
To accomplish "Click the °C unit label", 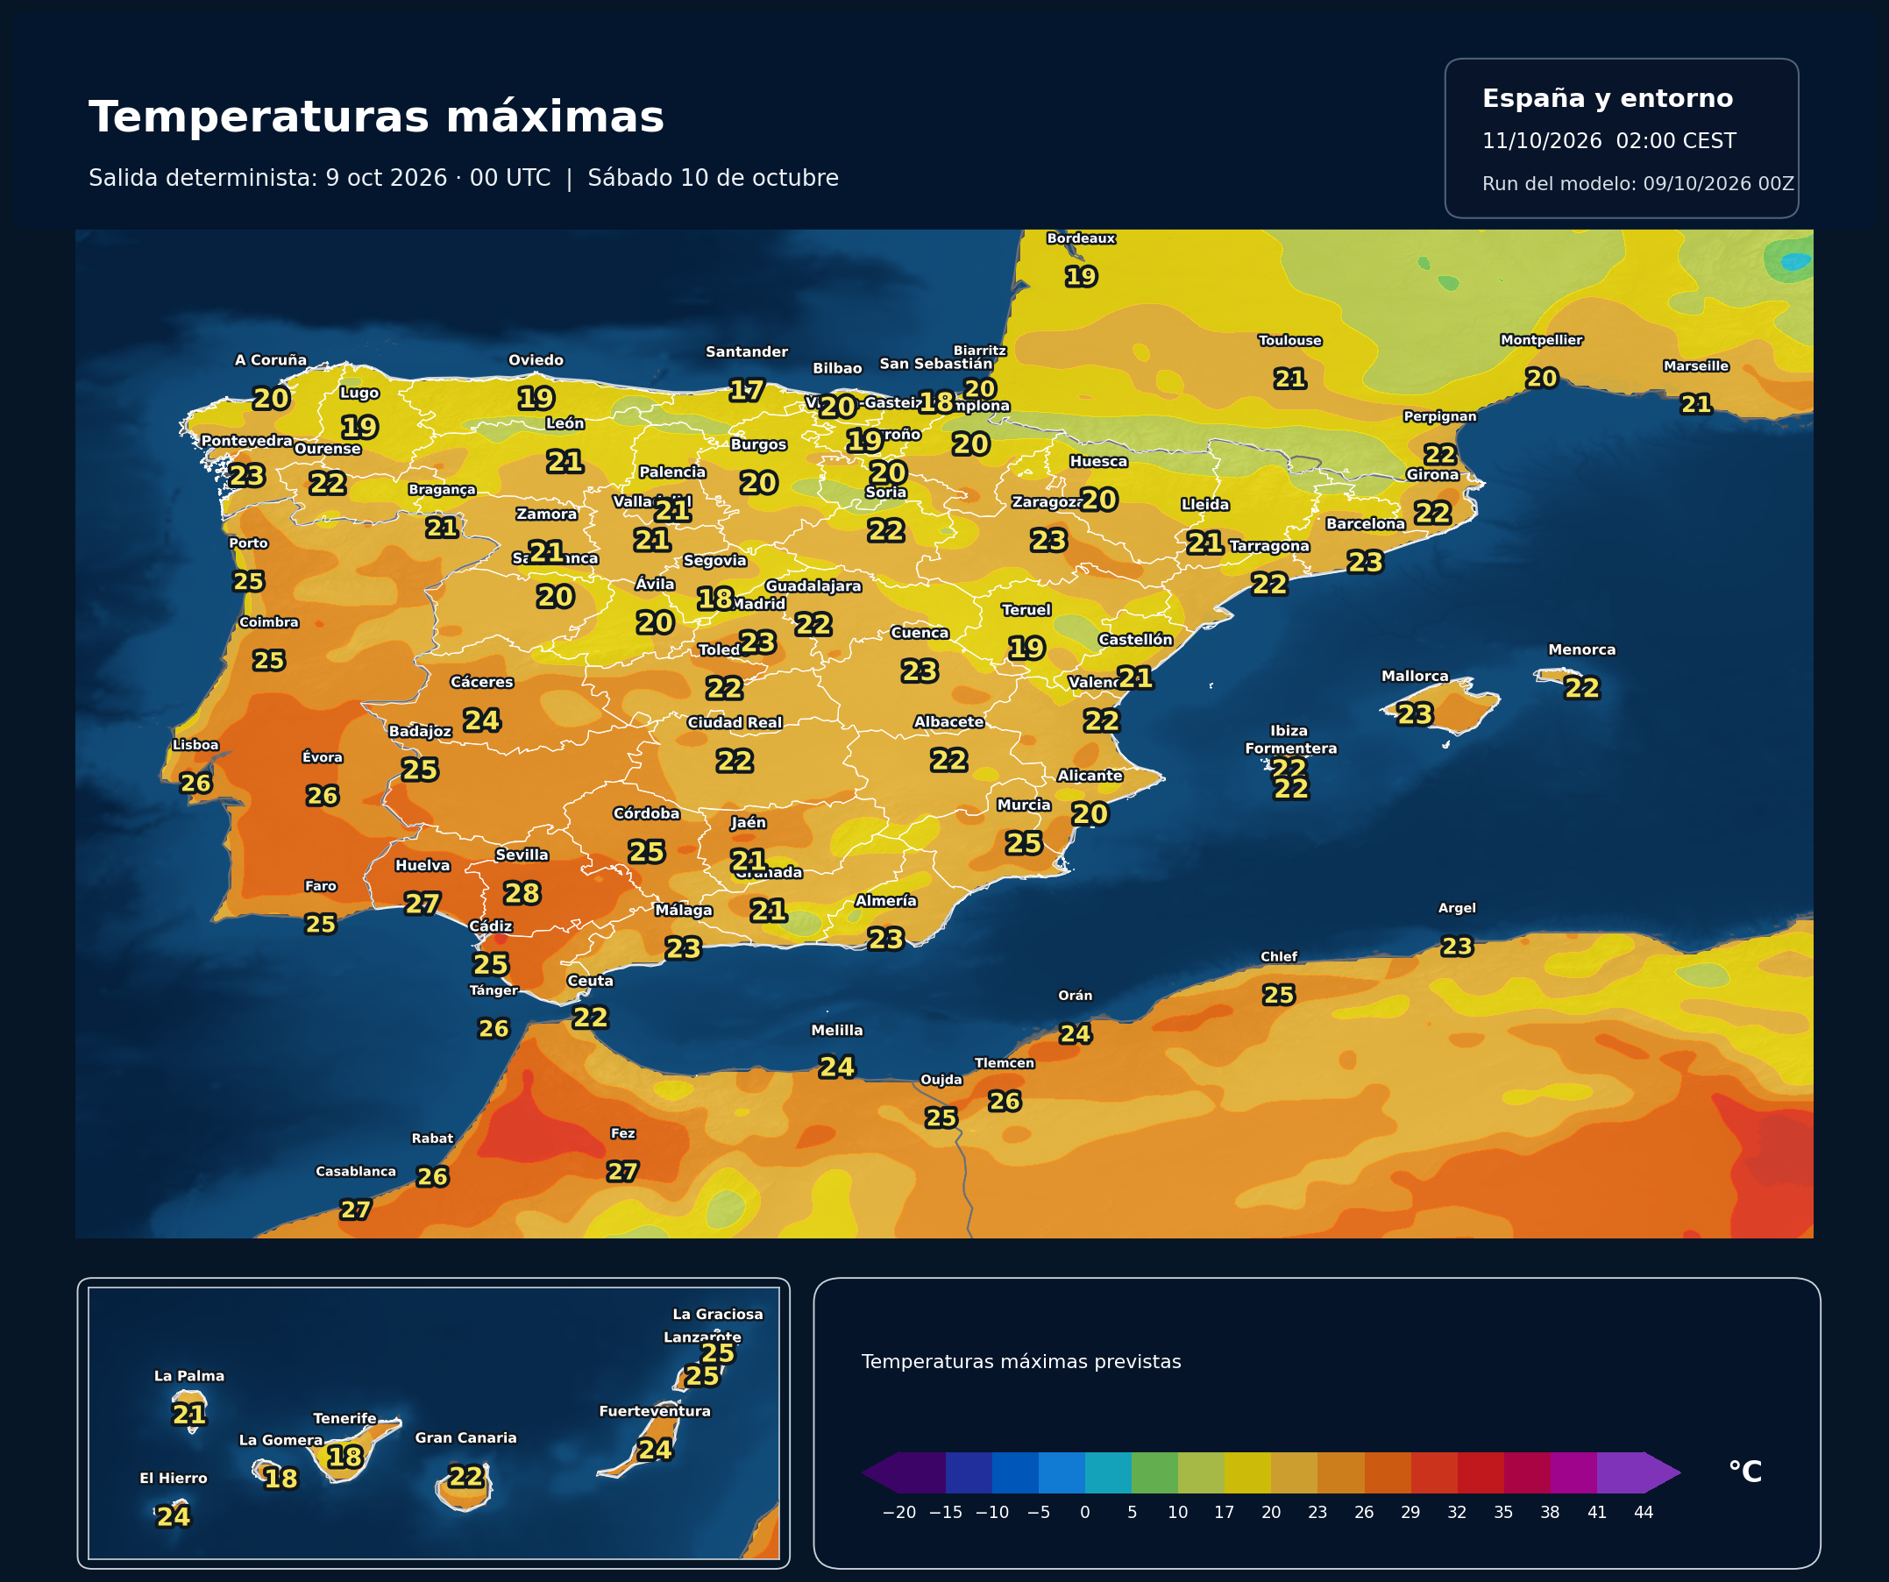I will coord(1745,1472).
